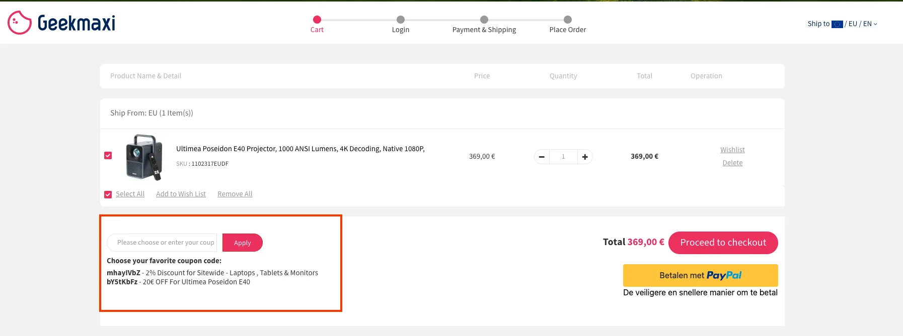This screenshot has height=336, width=903.
Task: Click the Quantity column header
Action: [563, 76]
